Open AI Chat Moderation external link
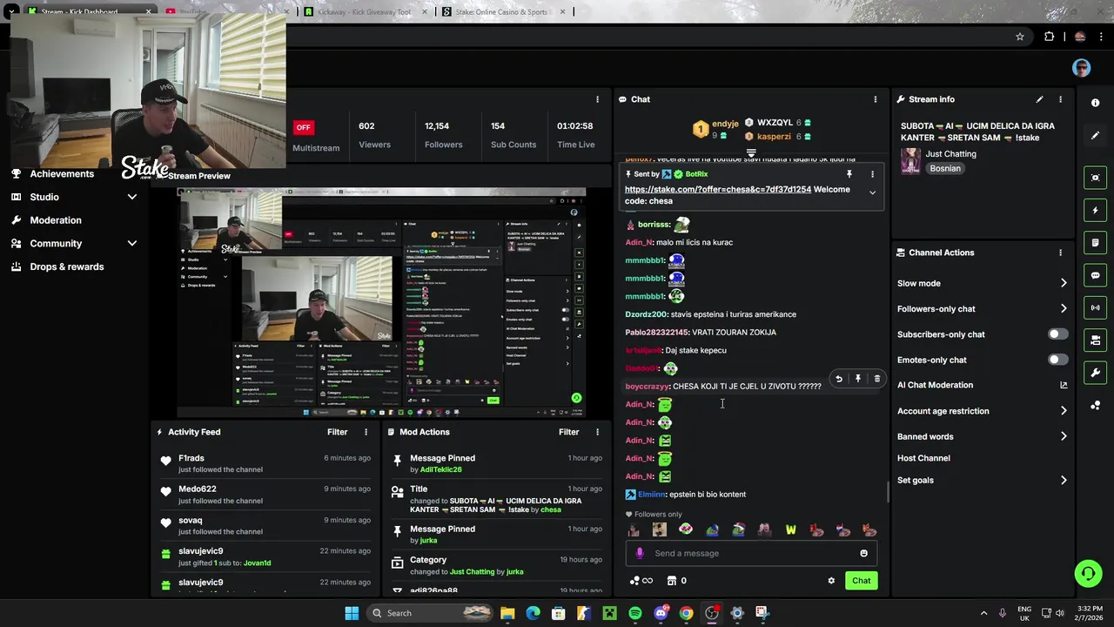This screenshot has height=627, width=1114. tap(1064, 385)
